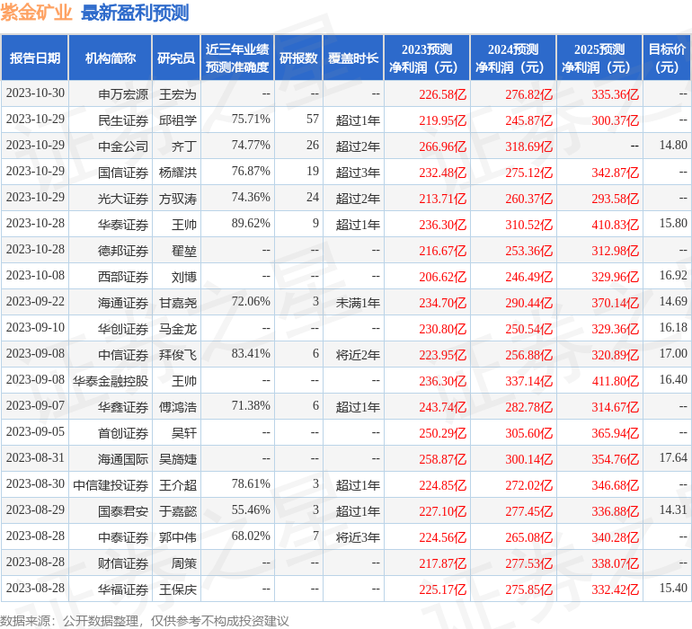Image resolution: width=692 pixels, height=629 pixels.
Task: Click analyst name 齐丁
Action: (x=184, y=146)
